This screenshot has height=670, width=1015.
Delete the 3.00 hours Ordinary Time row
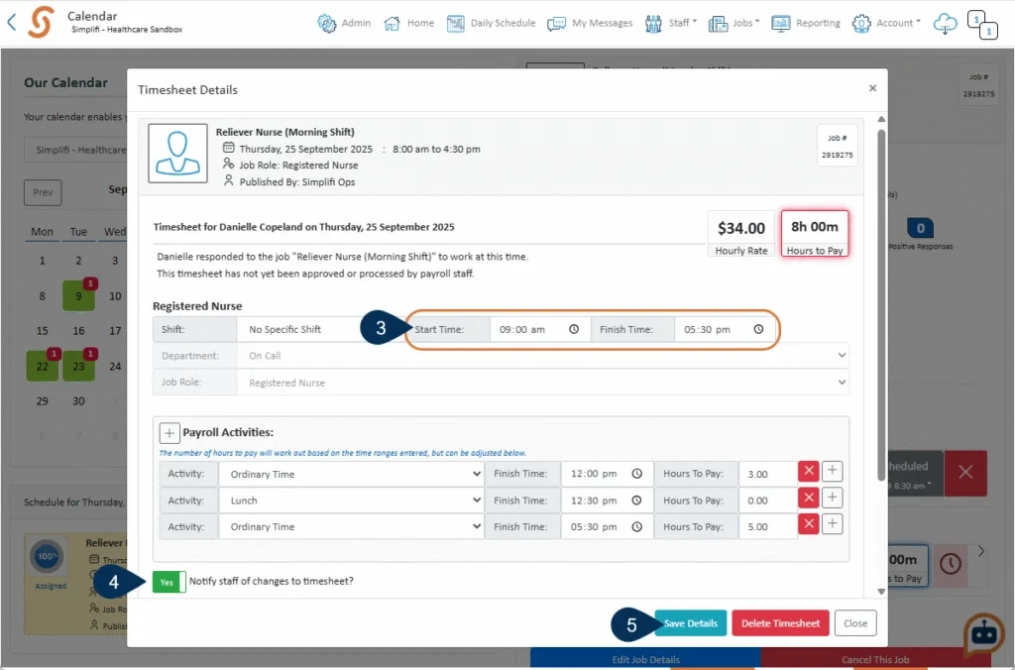[x=809, y=471]
